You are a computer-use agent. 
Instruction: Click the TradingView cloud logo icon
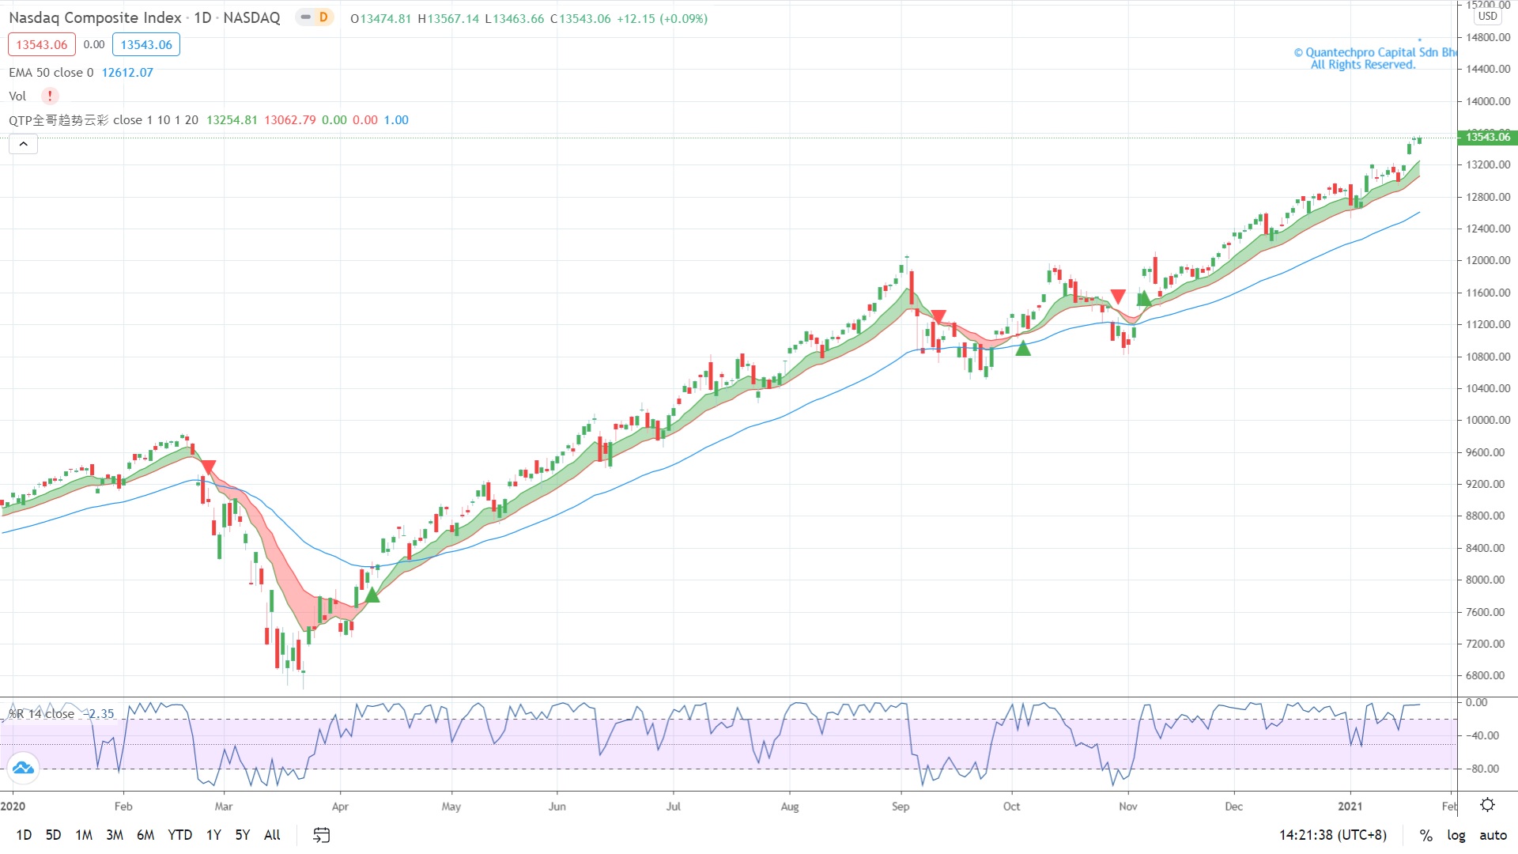coord(23,767)
